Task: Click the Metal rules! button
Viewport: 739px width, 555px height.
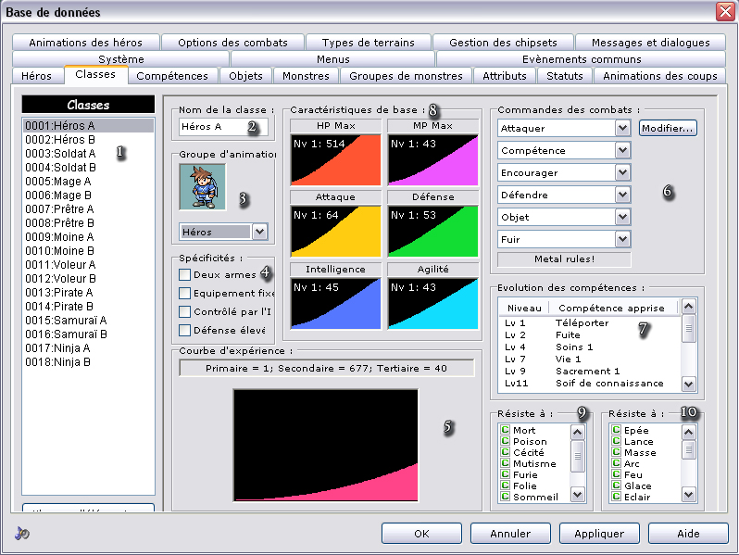Action: pyautogui.click(x=564, y=259)
